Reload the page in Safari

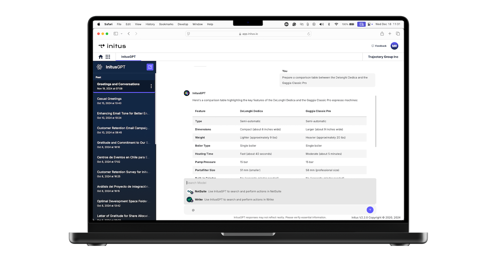[309, 34]
